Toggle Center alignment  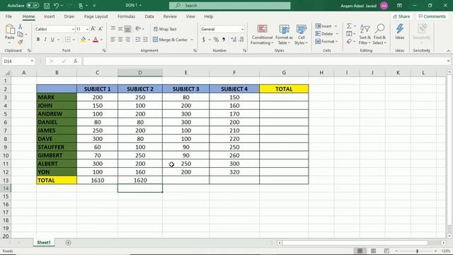pyautogui.click(x=120, y=40)
